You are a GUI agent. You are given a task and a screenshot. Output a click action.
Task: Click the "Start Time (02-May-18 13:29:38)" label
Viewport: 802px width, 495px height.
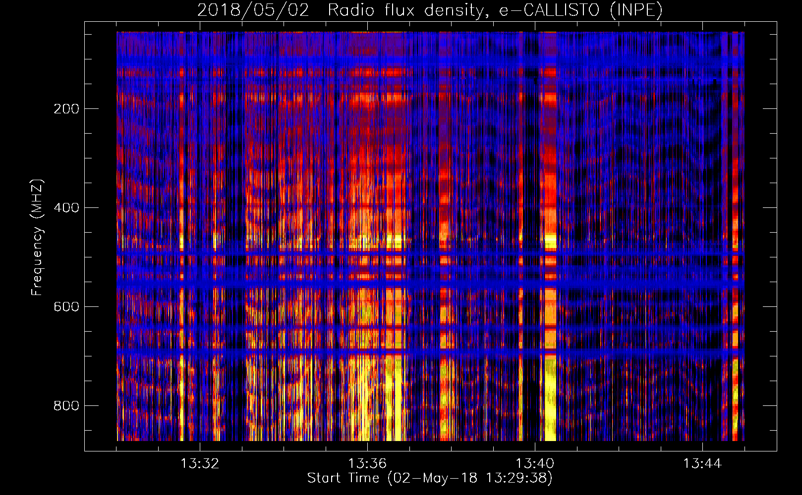430,478
